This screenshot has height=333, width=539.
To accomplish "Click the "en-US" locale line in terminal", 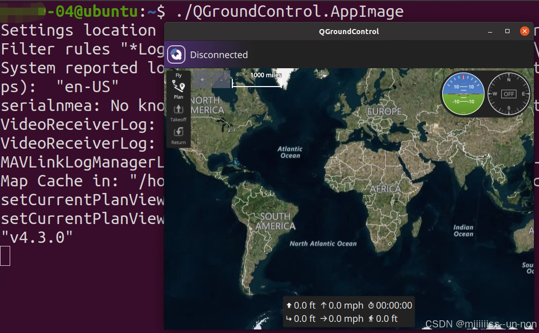I will click(60, 87).
